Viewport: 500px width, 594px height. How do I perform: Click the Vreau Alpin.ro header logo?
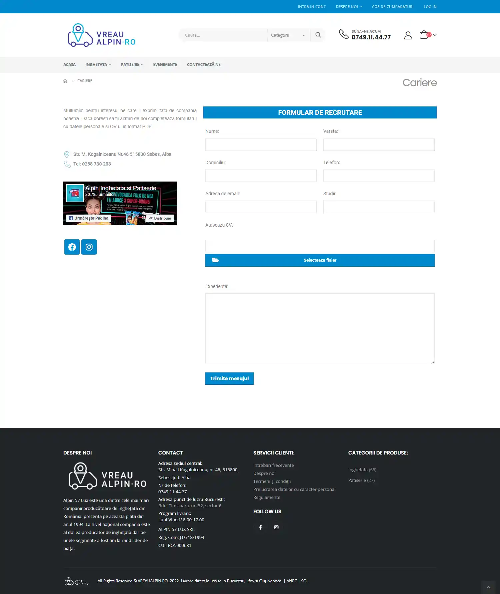pyautogui.click(x=102, y=35)
